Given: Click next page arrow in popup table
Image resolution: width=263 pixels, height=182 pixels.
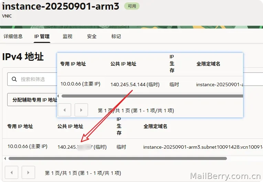Looking at the screenshot, I should [81, 110].
